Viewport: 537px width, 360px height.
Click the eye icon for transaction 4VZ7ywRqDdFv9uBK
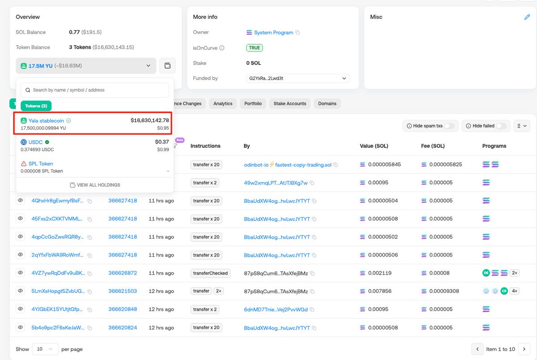pyautogui.click(x=20, y=273)
